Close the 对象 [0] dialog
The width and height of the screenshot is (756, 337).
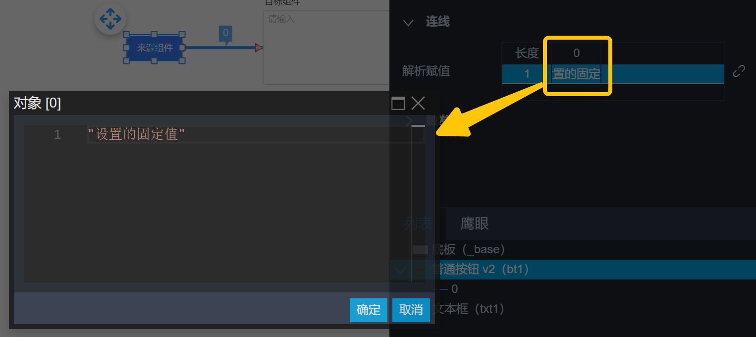pos(418,103)
